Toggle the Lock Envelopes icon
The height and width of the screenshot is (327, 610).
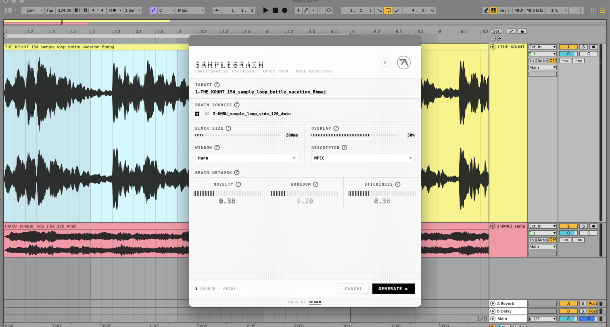coord(522,31)
